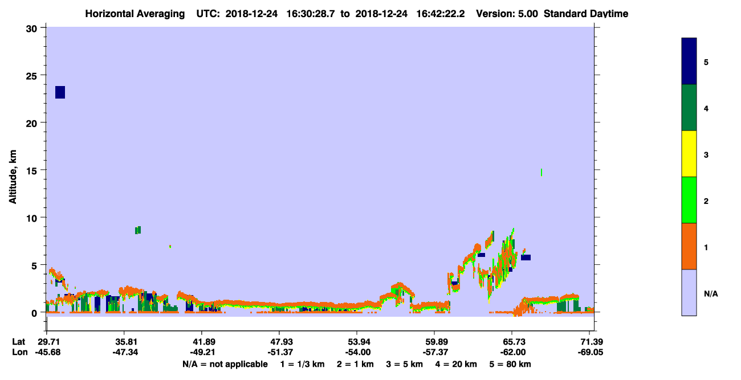Click 'Standard Daytime' in the title
741x380 pixels.
pos(586,13)
